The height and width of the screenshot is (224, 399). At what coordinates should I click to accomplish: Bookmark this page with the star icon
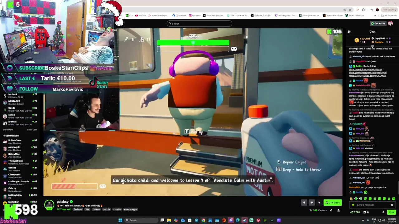tap(350, 10)
